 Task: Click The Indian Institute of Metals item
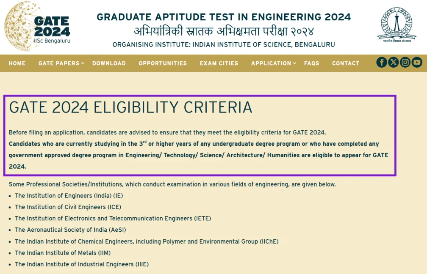pos(63,253)
